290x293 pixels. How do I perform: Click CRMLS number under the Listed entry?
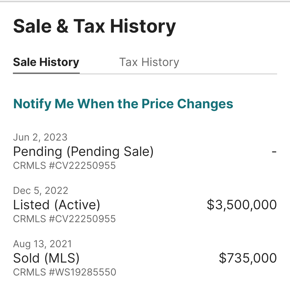64,219
